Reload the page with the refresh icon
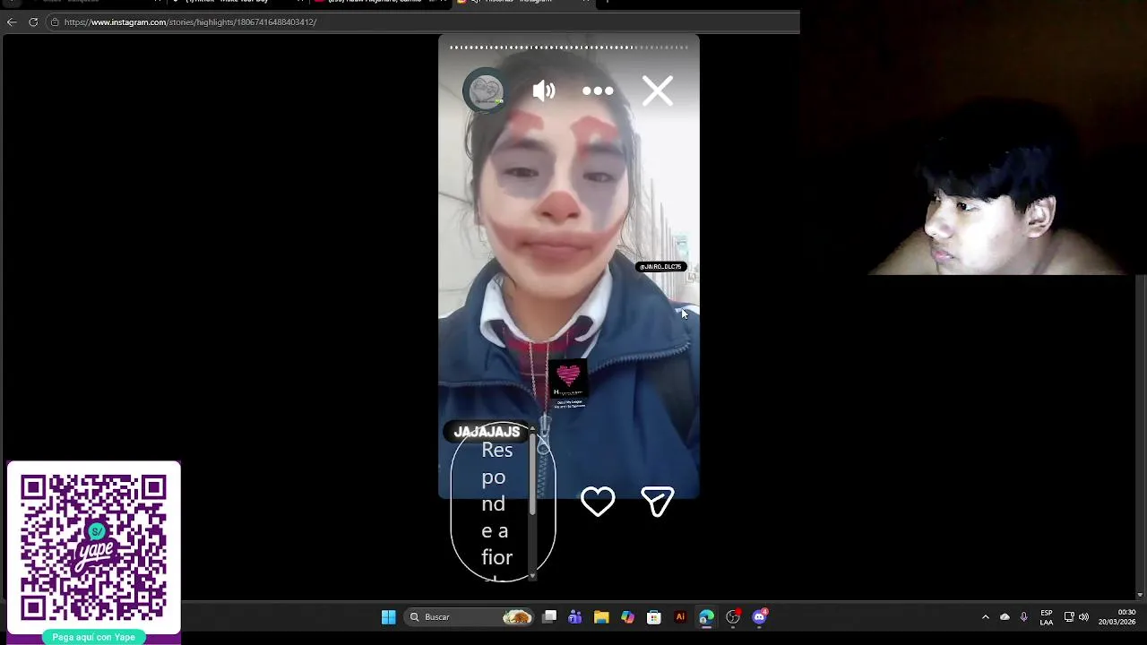 click(33, 21)
